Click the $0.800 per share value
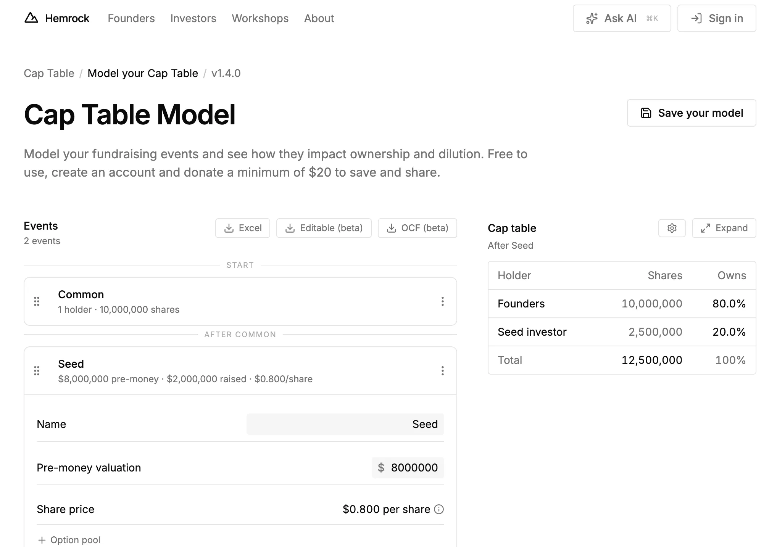 386,509
